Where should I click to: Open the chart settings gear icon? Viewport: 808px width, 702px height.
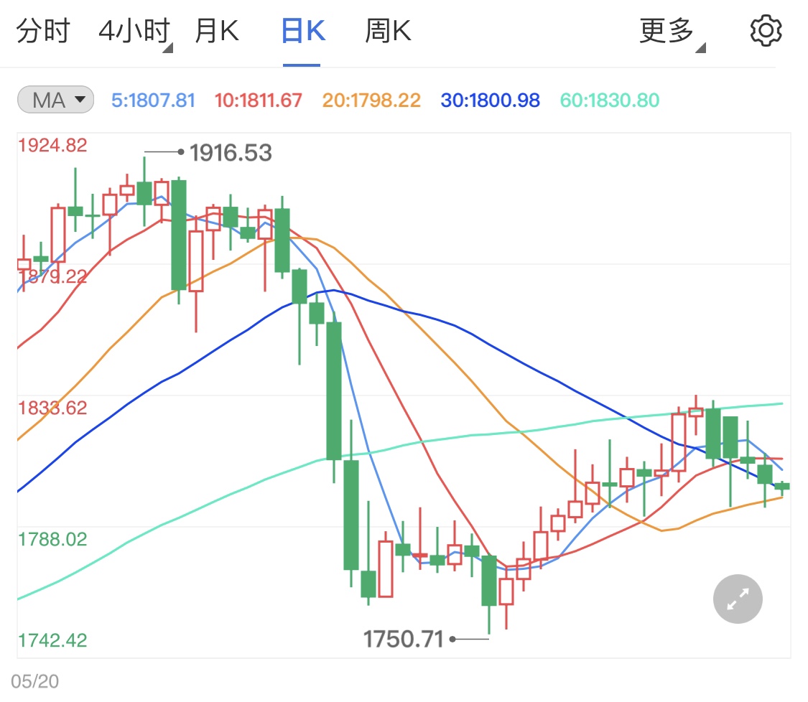click(x=766, y=30)
